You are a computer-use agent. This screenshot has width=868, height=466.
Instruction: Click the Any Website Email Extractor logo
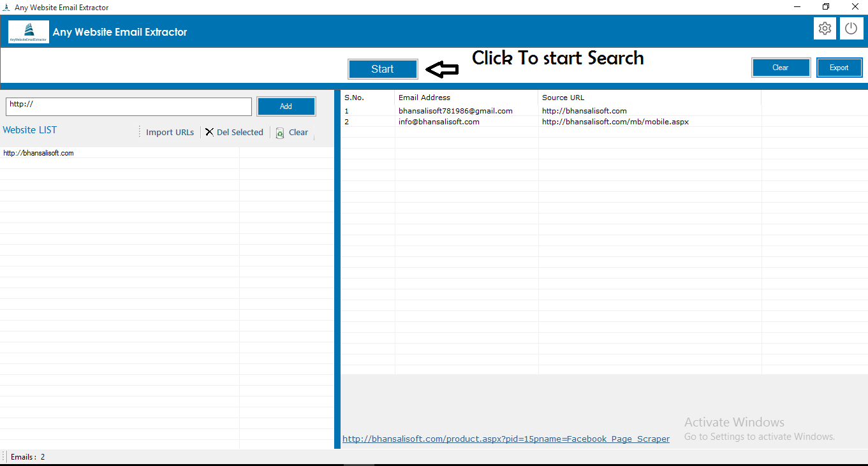[29, 32]
